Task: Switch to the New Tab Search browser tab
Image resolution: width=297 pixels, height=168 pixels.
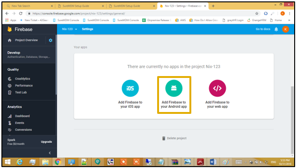Action: (29, 6)
